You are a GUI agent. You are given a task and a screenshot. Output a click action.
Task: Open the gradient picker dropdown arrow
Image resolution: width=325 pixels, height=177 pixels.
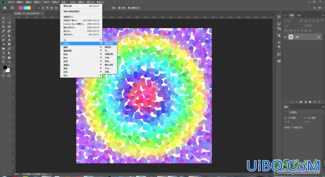coord(32,8)
